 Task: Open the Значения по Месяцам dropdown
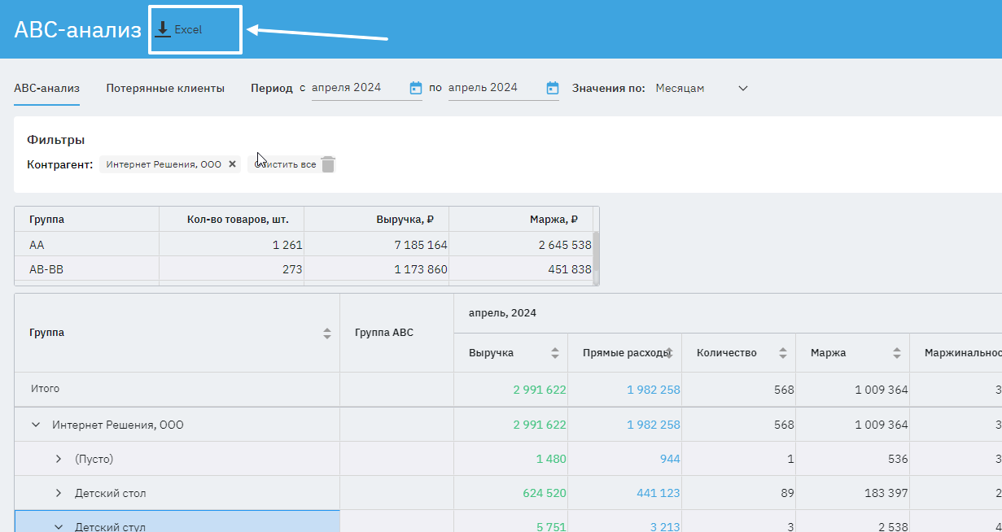coord(742,88)
